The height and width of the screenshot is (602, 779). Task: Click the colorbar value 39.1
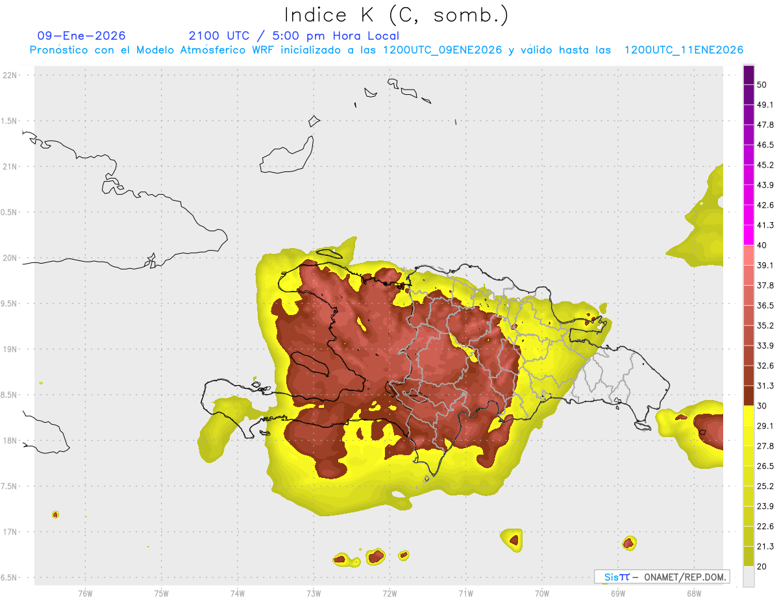coord(765,266)
